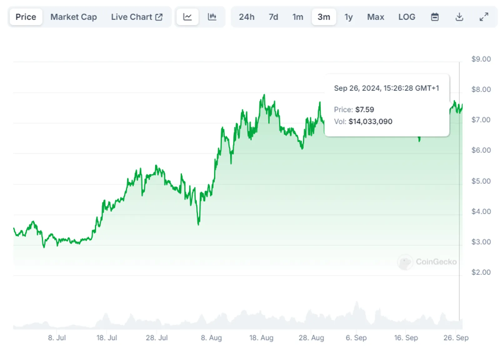Set time range to Max

[x=376, y=17]
